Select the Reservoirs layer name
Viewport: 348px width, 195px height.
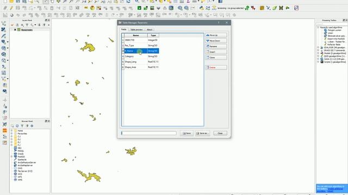point(27,30)
